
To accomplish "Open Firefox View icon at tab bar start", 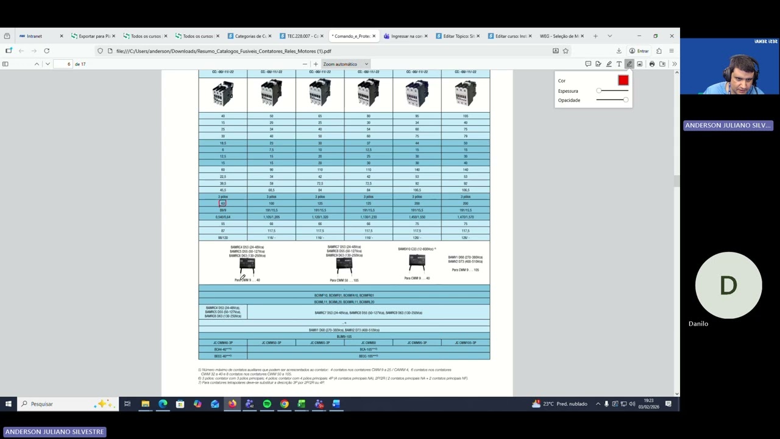I will click(x=7, y=36).
